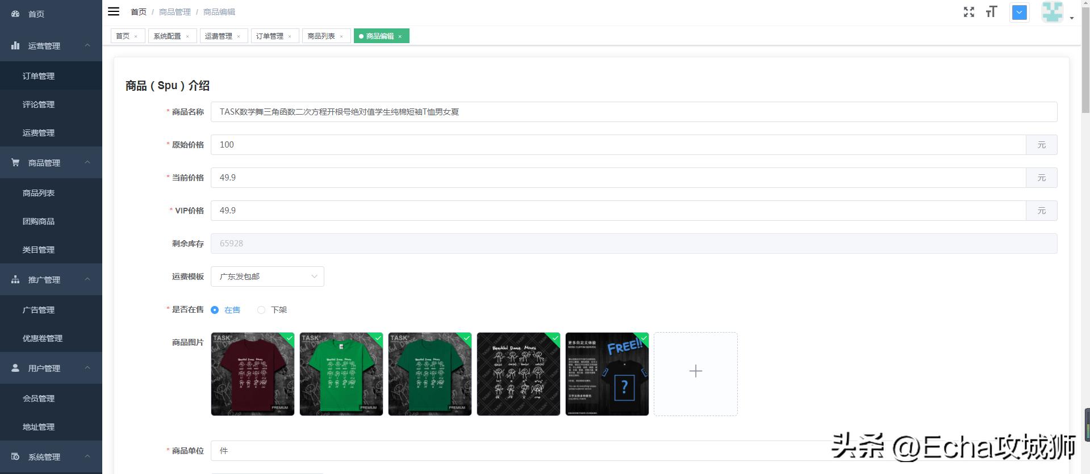Select the maroon T-shirt product image
Screen dimensions: 1090x474
pyautogui.click(x=253, y=374)
